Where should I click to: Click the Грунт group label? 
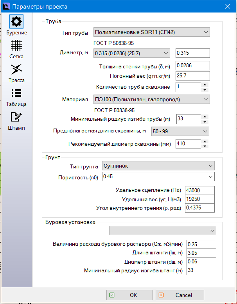click(x=53, y=157)
